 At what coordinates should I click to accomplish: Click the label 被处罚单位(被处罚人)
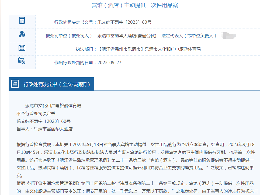(x=69, y=36)
